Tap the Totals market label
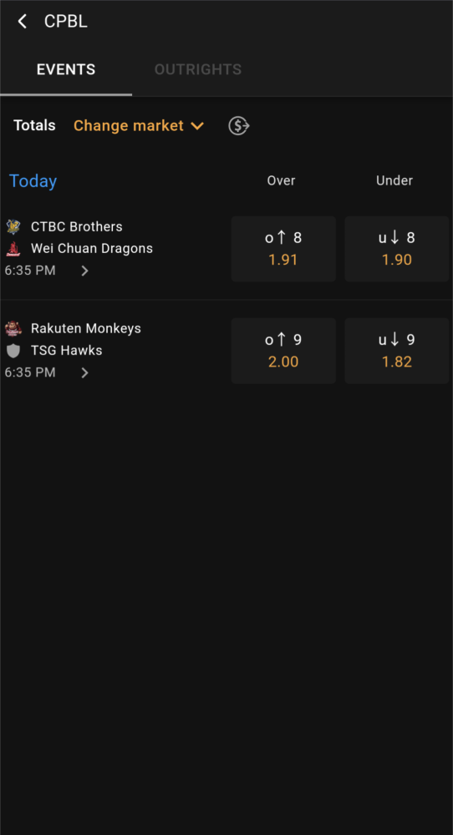Screen dimensions: 453x835 34,125
